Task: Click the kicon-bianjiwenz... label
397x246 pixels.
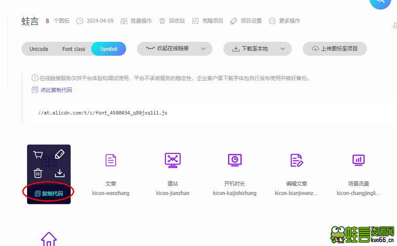Action: tap(296, 193)
